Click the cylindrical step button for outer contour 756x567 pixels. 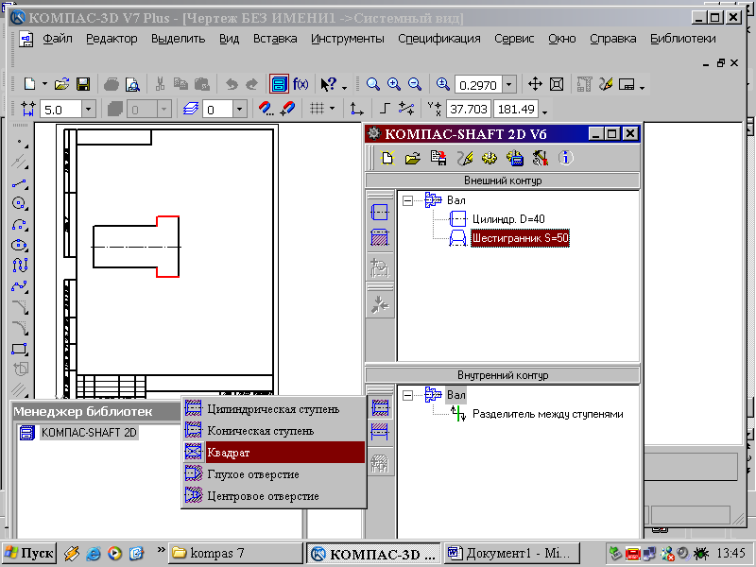(x=380, y=212)
